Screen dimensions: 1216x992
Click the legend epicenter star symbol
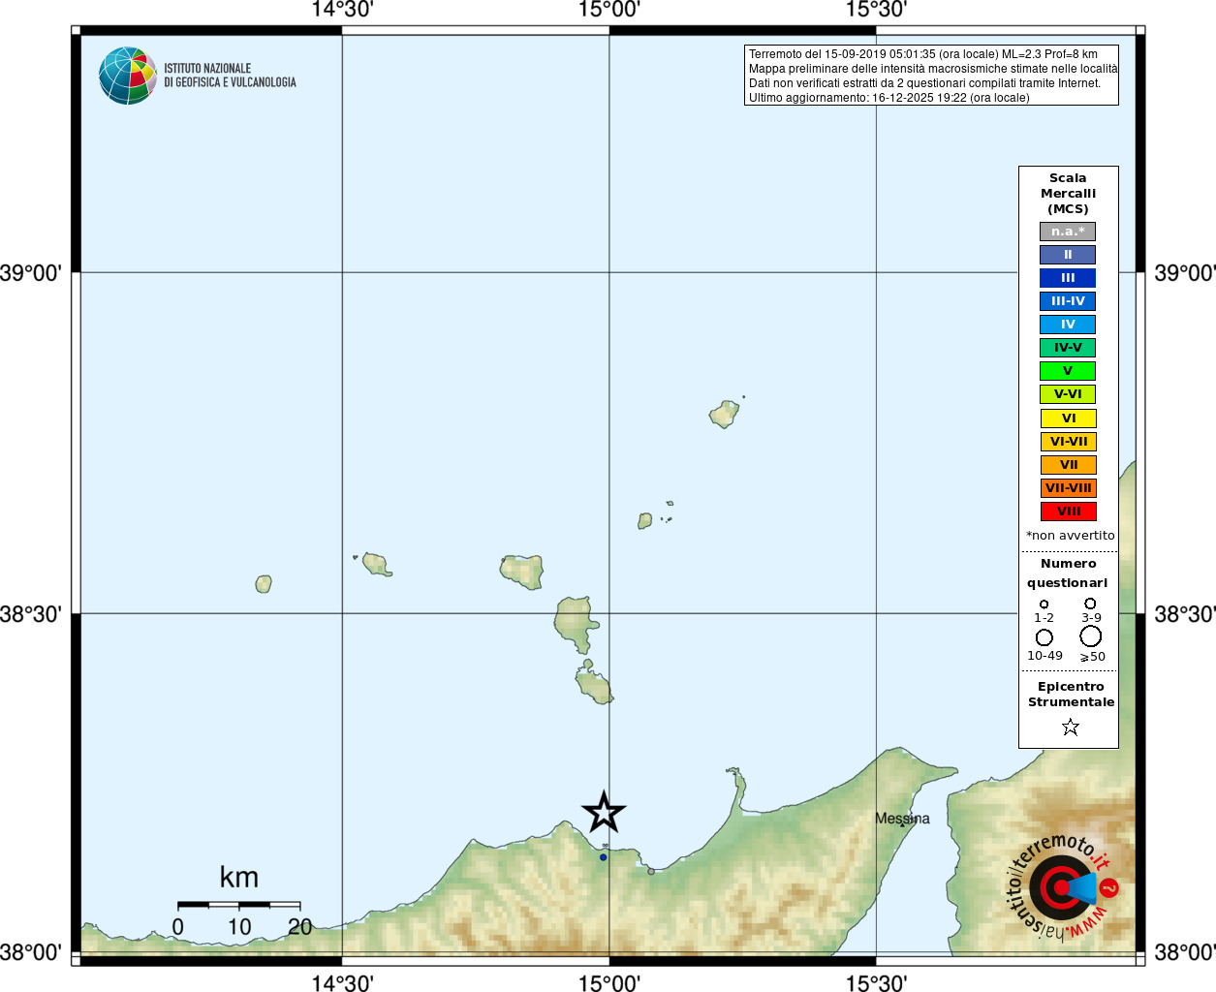click(x=1070, y=727)
